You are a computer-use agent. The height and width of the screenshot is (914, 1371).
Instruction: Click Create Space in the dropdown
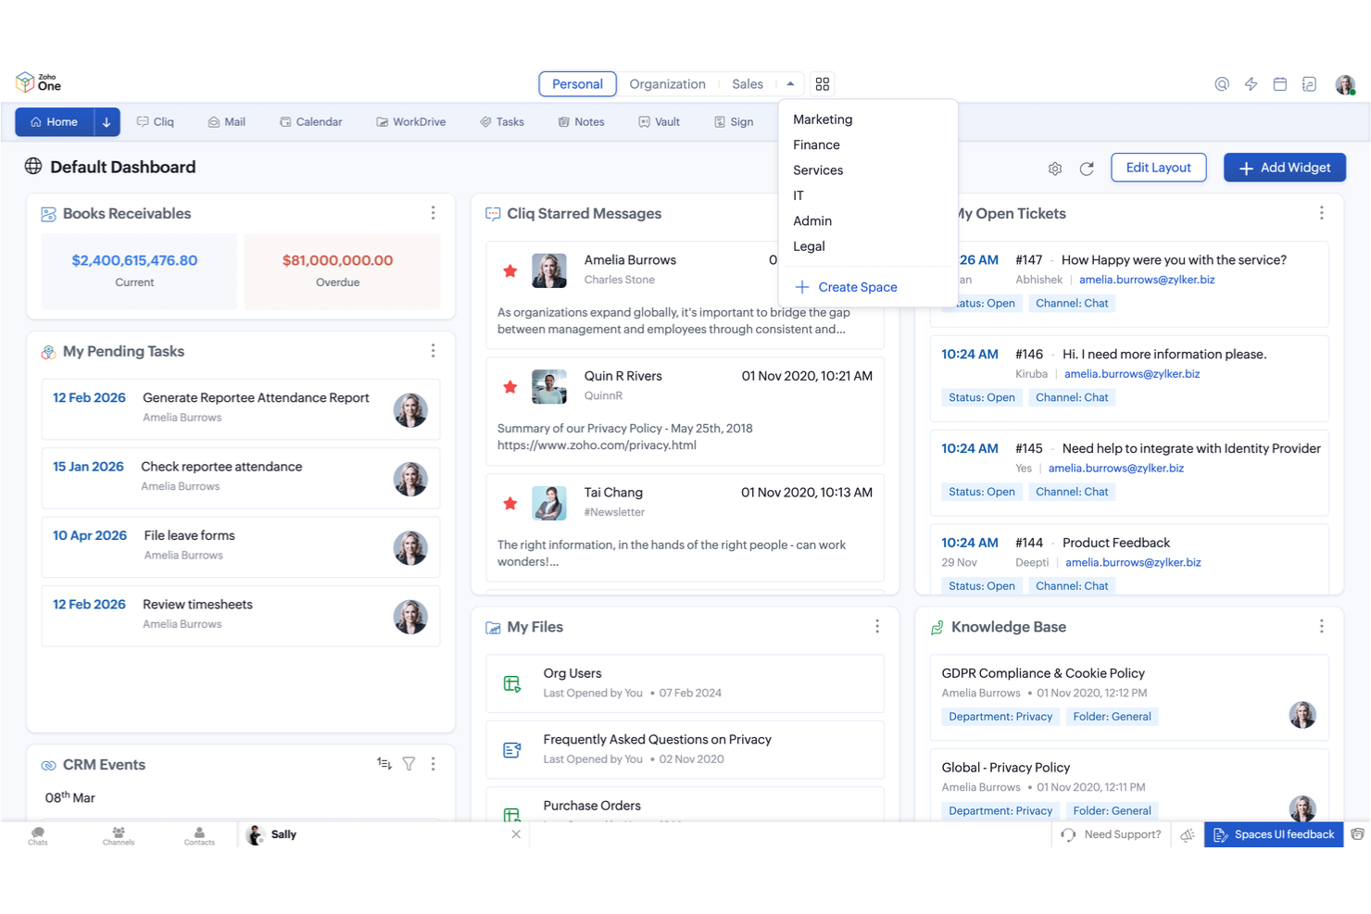tap(846, 287)
